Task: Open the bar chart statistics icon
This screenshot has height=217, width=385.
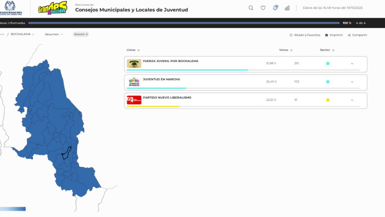Action: [287, 8]
